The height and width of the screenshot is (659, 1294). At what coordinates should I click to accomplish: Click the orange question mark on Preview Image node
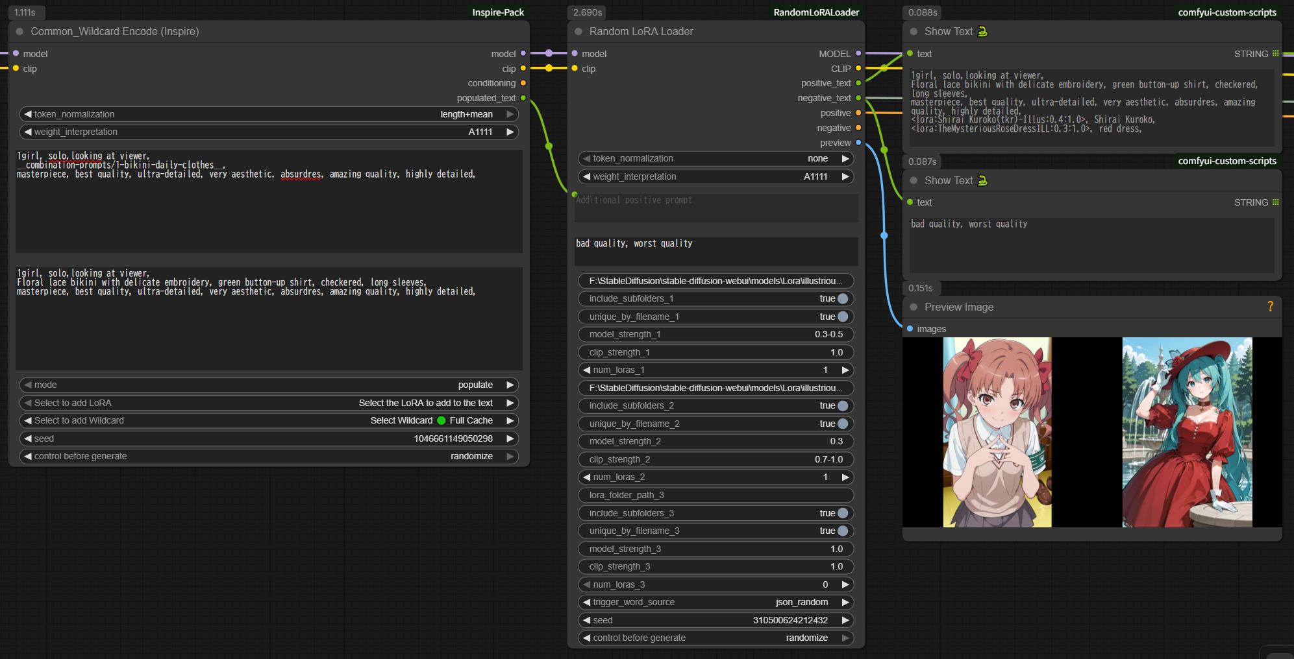(x=1270, y=306)
